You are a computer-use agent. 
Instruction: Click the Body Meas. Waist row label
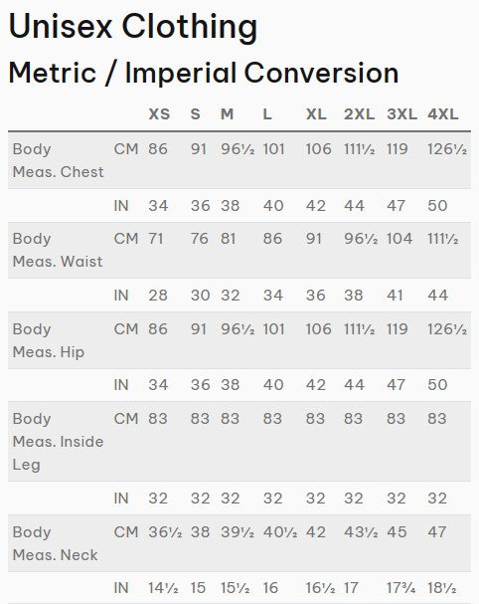[58, 250]
